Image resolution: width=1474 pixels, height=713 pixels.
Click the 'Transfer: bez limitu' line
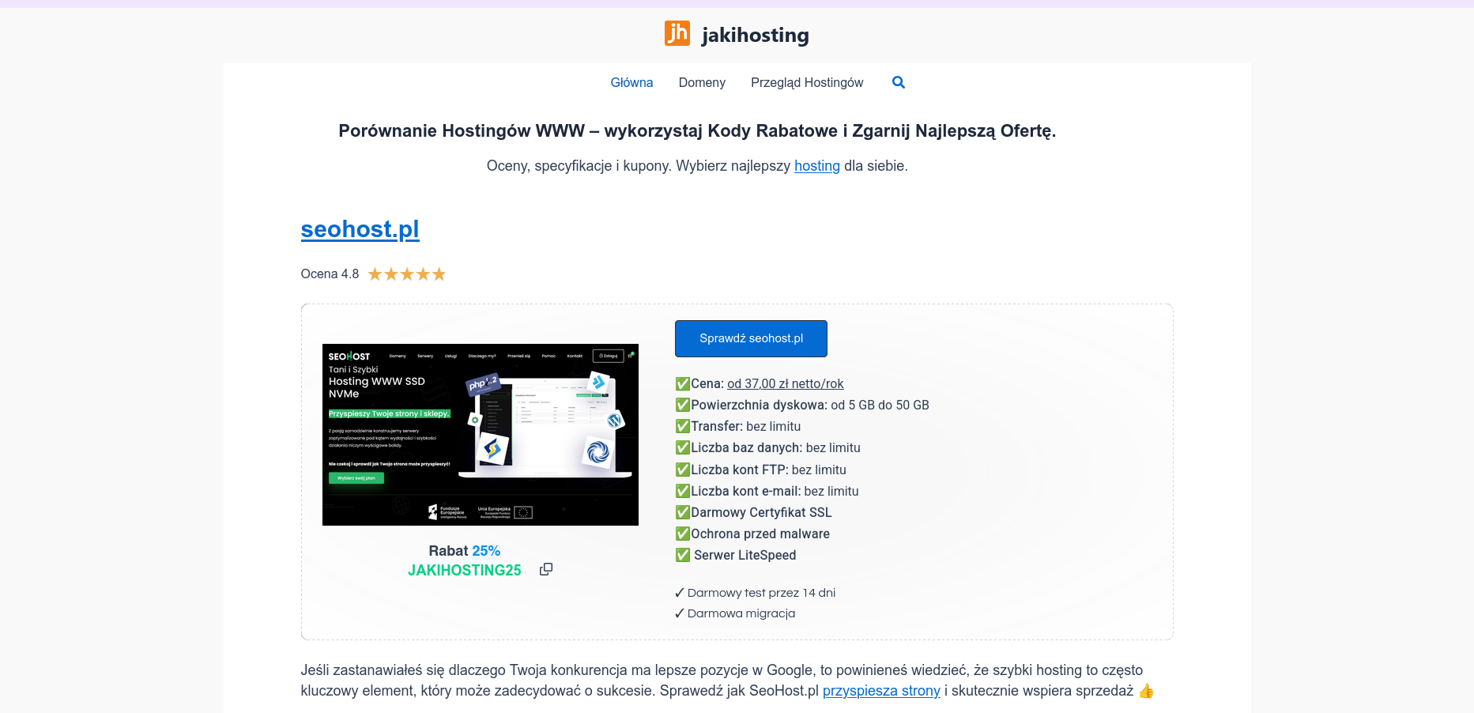(738, 426)
